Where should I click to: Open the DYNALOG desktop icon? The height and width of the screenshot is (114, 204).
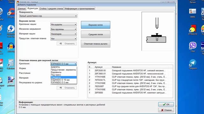click(193, 30)
